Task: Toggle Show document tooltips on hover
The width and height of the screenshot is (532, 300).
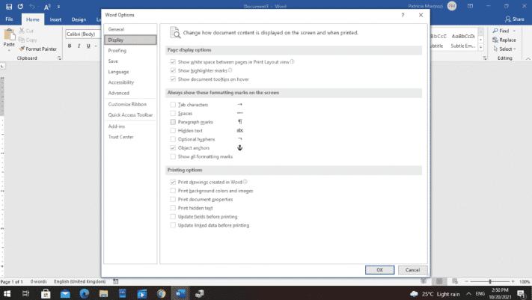Action: tap(173, 79)
